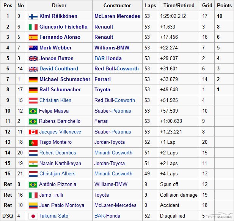
Task: Select the Driver column header
Action: pos(59,6)
